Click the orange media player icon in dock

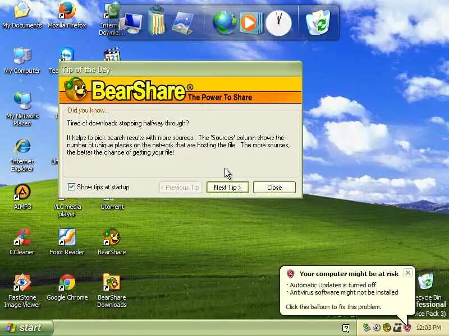point(250,23)
